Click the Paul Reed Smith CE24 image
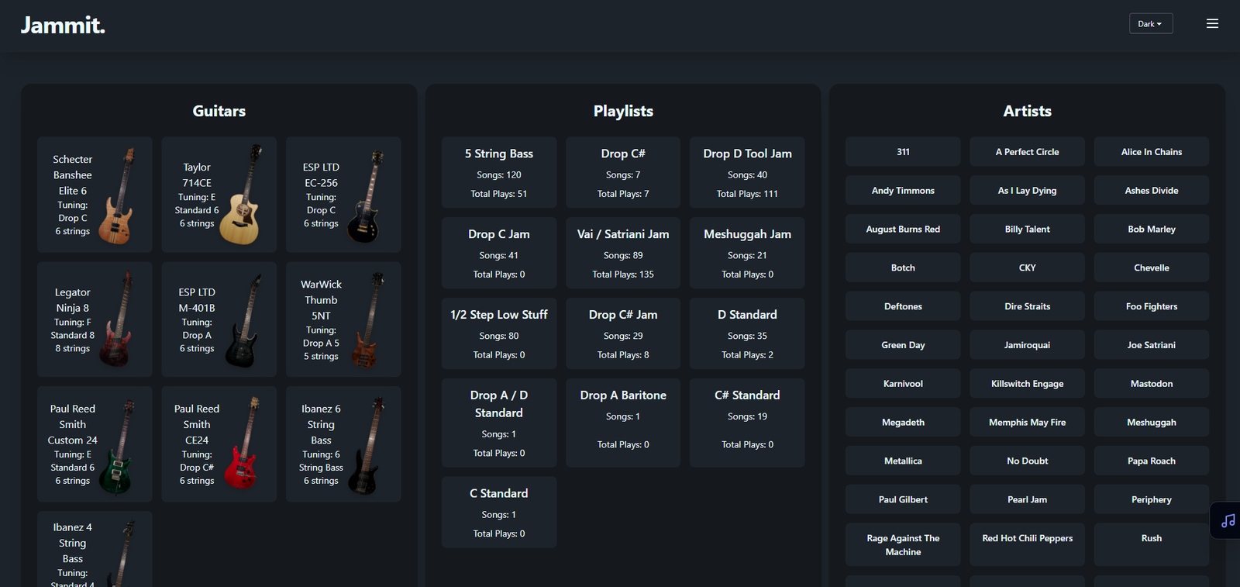The width and height of the screenshot is (1240, 587). [241, 443]
